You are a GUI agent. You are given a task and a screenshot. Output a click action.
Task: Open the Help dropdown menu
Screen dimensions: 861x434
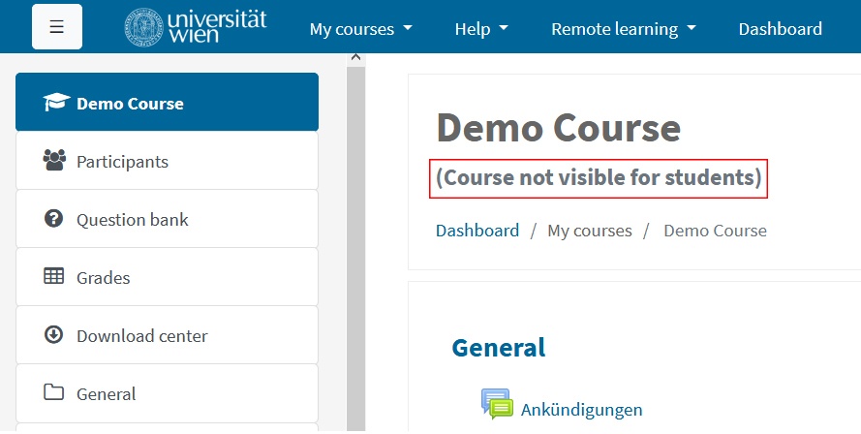click(481, 28)
